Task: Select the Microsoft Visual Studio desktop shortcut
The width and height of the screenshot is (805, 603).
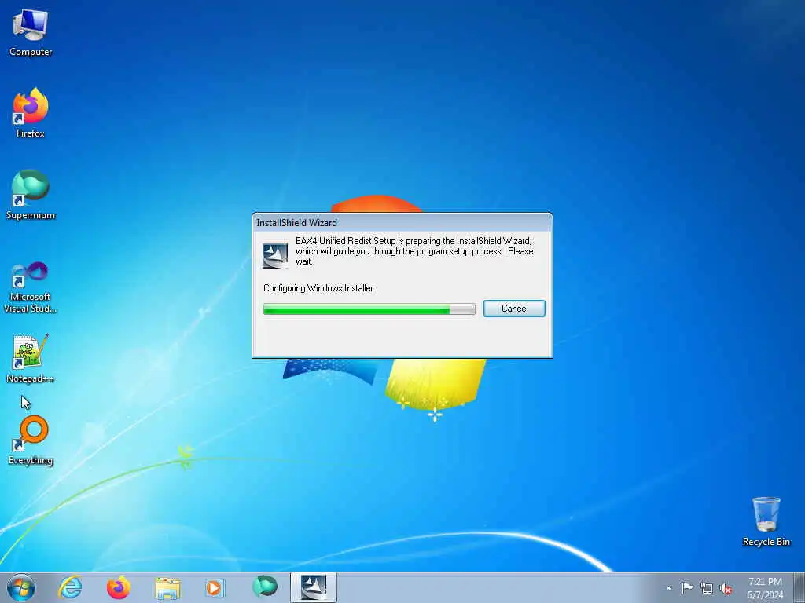Action: click(x=31, y=287)
